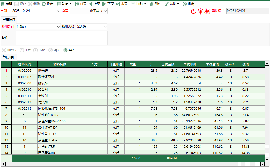Create a new document with 新建
This screenshot has height=167, width=270.
tap(6, 4)
